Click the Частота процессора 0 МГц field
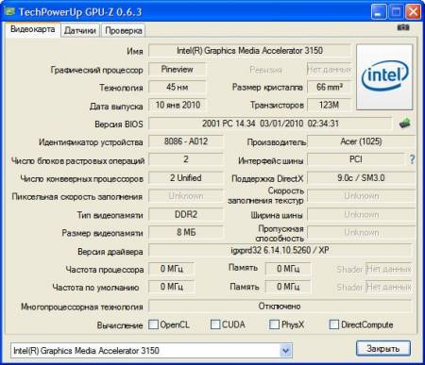Image resolution: width=425 pixels, height=365 pixels. click(x=171, y=269)
